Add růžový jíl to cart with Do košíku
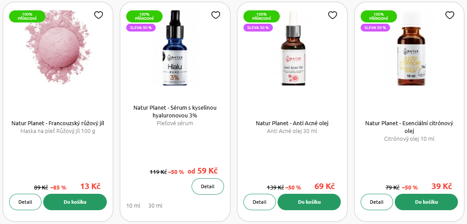The image size is (467, 224). click(75, 202)
